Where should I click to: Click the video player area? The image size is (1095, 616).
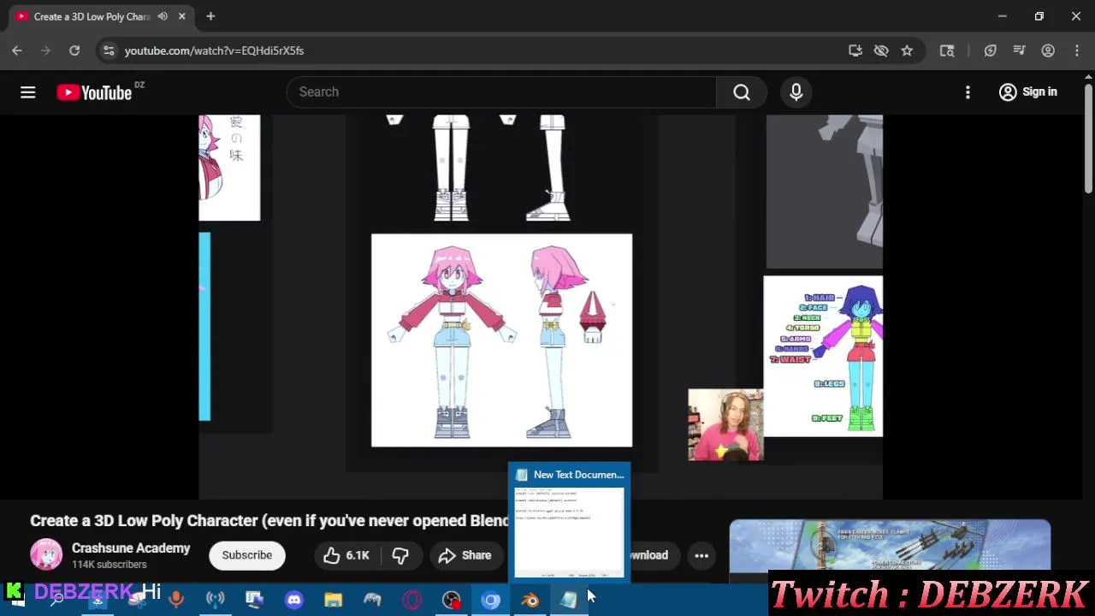[541, 306]
